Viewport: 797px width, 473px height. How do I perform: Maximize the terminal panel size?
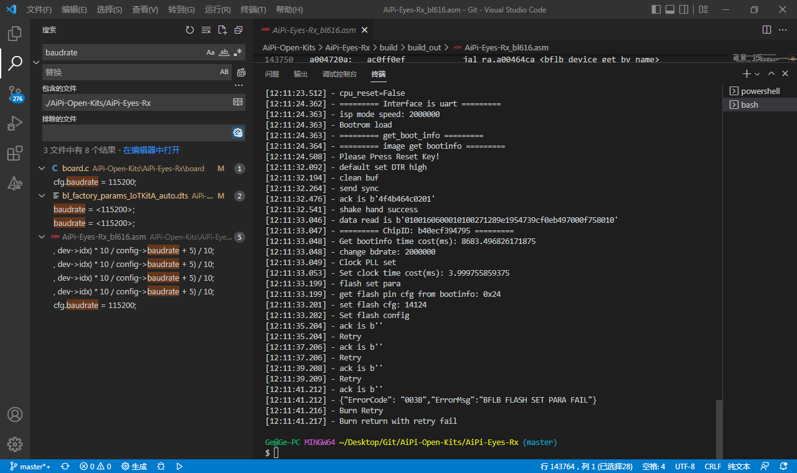(x=771, y=74)
